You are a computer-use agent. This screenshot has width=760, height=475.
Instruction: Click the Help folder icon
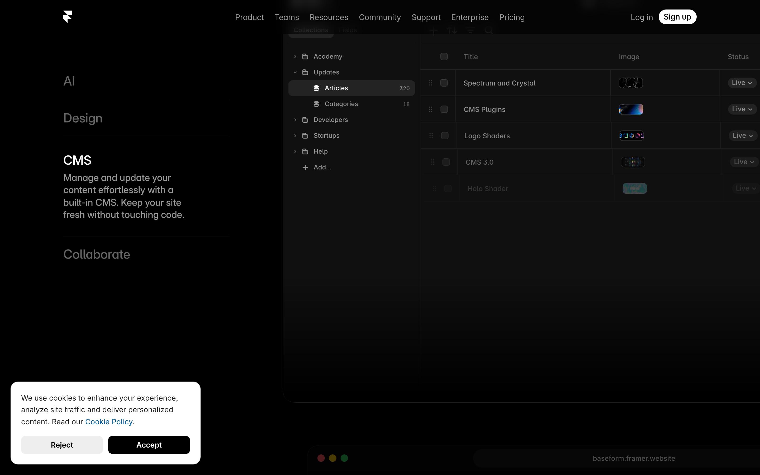coord(305,151)
